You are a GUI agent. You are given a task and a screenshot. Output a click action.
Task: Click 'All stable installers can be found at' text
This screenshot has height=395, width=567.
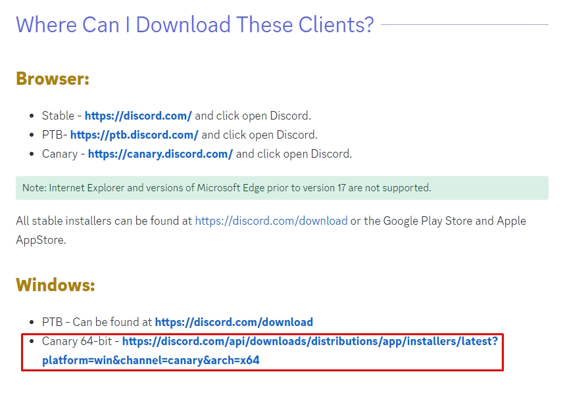click(104, 221)
